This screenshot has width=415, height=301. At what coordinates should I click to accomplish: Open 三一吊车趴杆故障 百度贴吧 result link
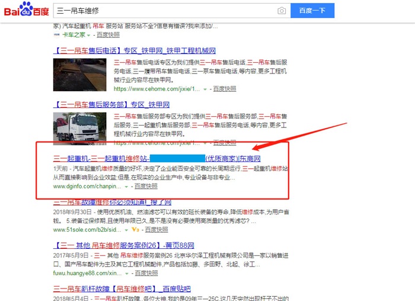coord(122,289)
